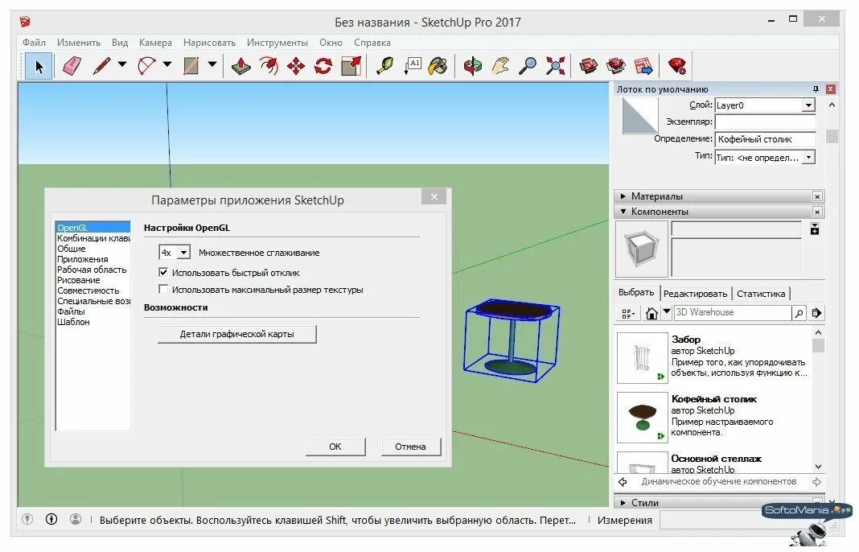
Task: Select the Eraser tool
Action: click(72, 66)
